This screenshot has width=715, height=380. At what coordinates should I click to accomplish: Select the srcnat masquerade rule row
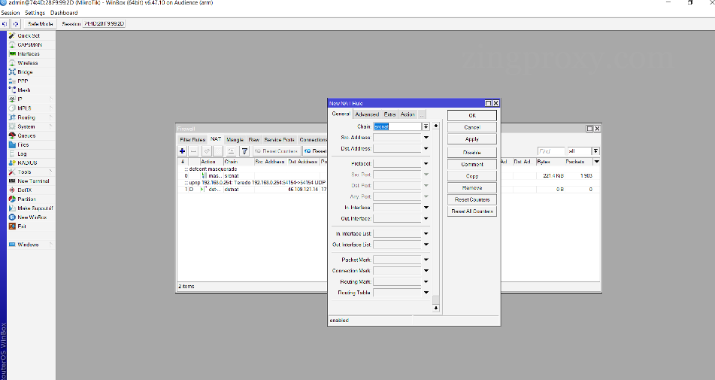[x=389, y=175]
